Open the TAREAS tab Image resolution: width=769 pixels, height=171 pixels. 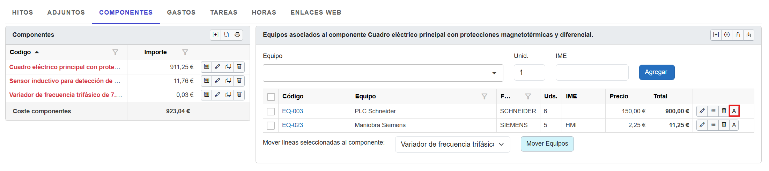pyautogui.click(x=224, y=13)
